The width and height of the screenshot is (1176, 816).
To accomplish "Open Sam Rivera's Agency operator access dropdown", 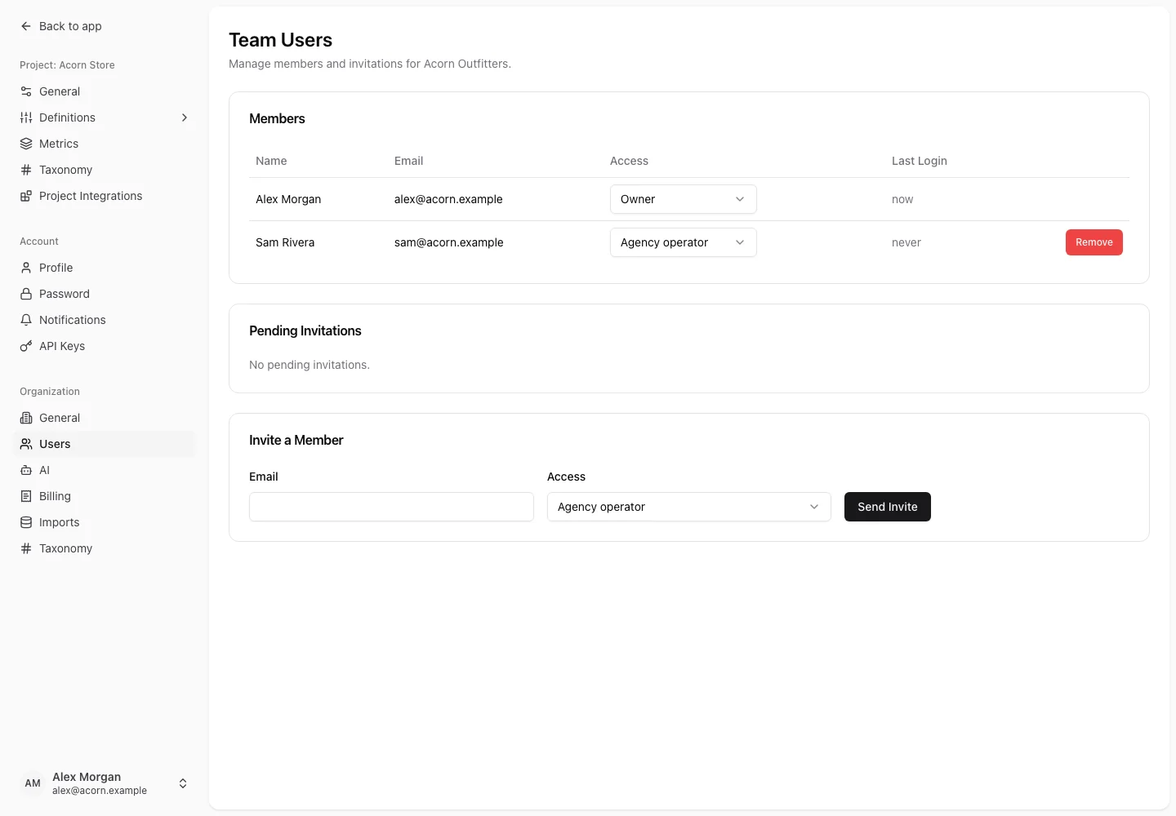I will pos(684,242).
